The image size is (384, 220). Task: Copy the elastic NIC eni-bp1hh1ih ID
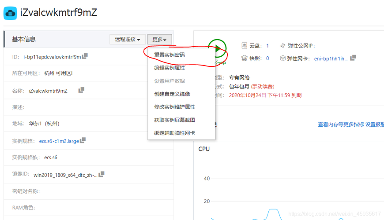(x=353, y=58)
